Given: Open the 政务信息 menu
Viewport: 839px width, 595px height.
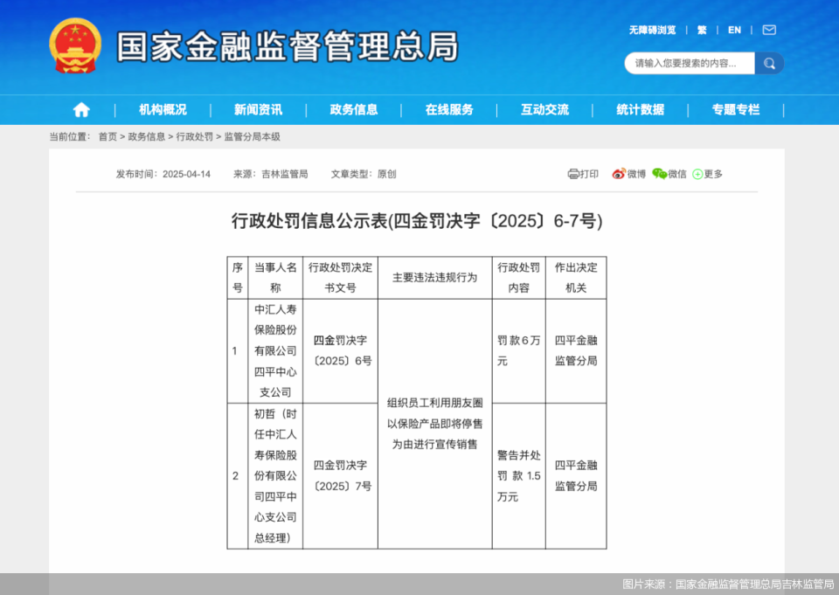Looking at the screenshot, I should pyautogui.click(x=354, y=110).
